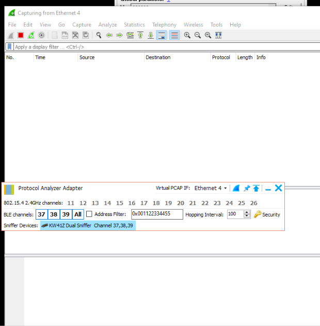The width and height of the screenshot is (320, 326).
Task: Toggle auto-scroll during live capture
Action: [x=162, y=35]
